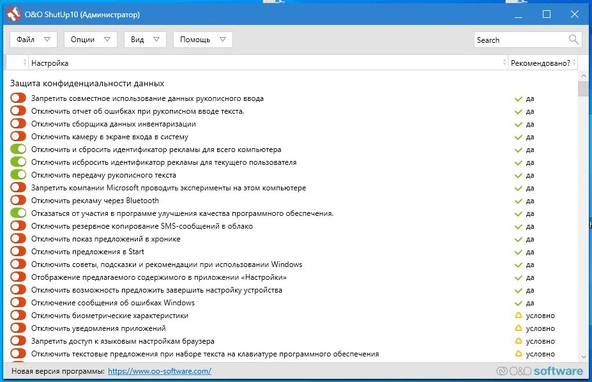592x382 pixels.
Task: Toggle Запретить совместное использование данных рукописного ввода
Action: (x=18, y=98)
